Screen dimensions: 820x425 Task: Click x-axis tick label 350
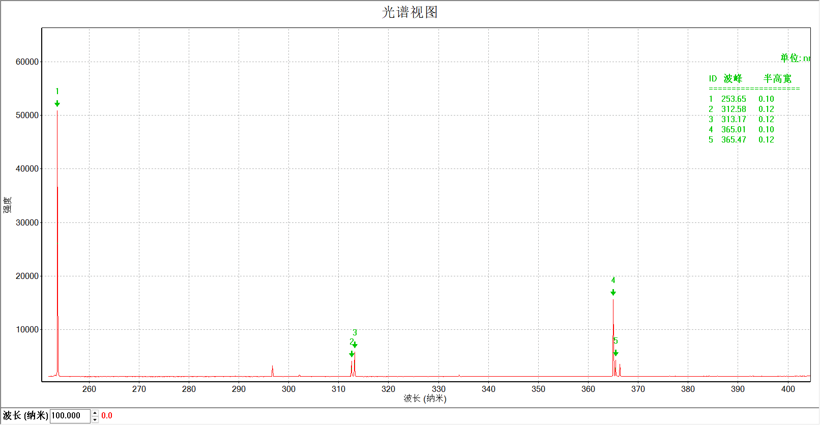pyautogui.click(x=538, y=389)
